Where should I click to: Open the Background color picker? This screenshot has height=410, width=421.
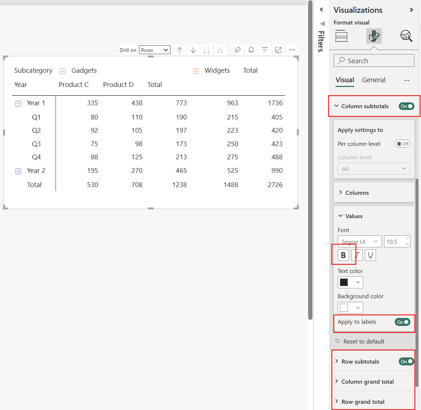[350, 308]
